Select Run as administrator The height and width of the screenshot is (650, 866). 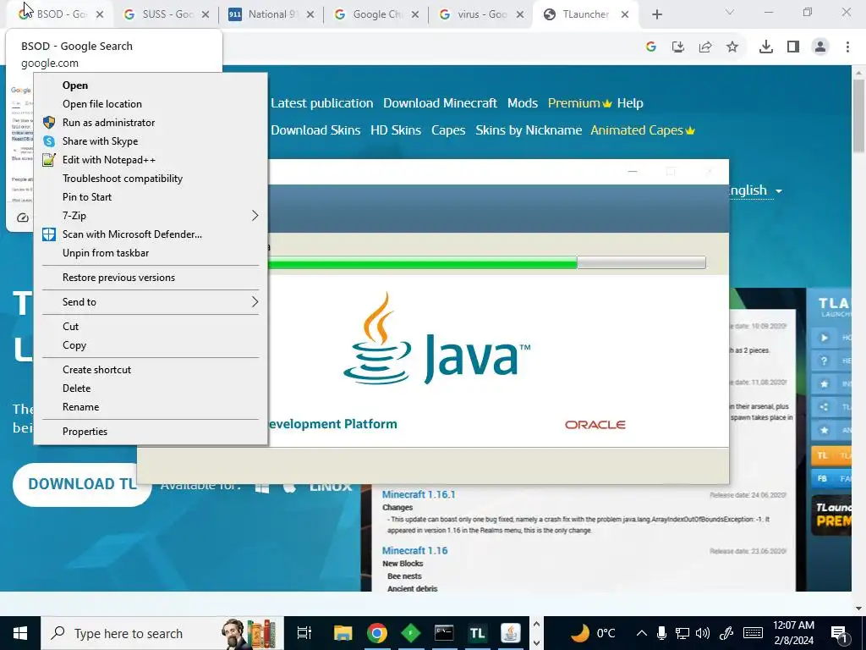(151, 123)
